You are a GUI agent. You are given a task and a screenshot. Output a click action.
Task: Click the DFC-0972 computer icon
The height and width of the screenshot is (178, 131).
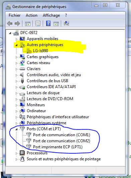(x=16, y=33)
